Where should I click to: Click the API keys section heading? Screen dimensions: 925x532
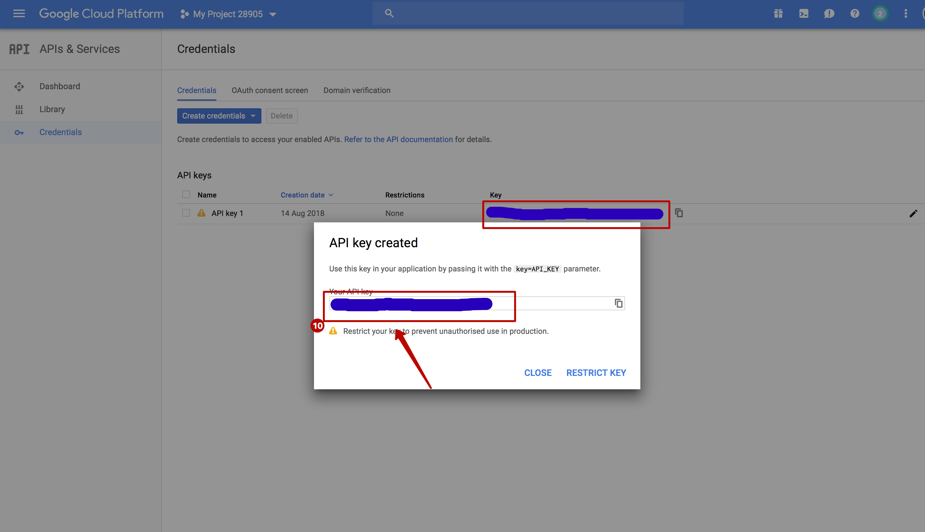(194, 176)
